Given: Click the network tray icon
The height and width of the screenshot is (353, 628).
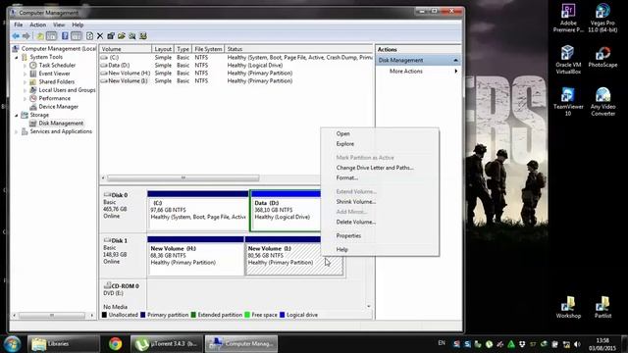Looking at the screenshot, I should [566, 344].
